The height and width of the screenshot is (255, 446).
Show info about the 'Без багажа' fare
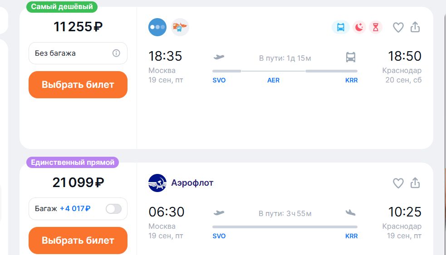[x=116, y=53]
